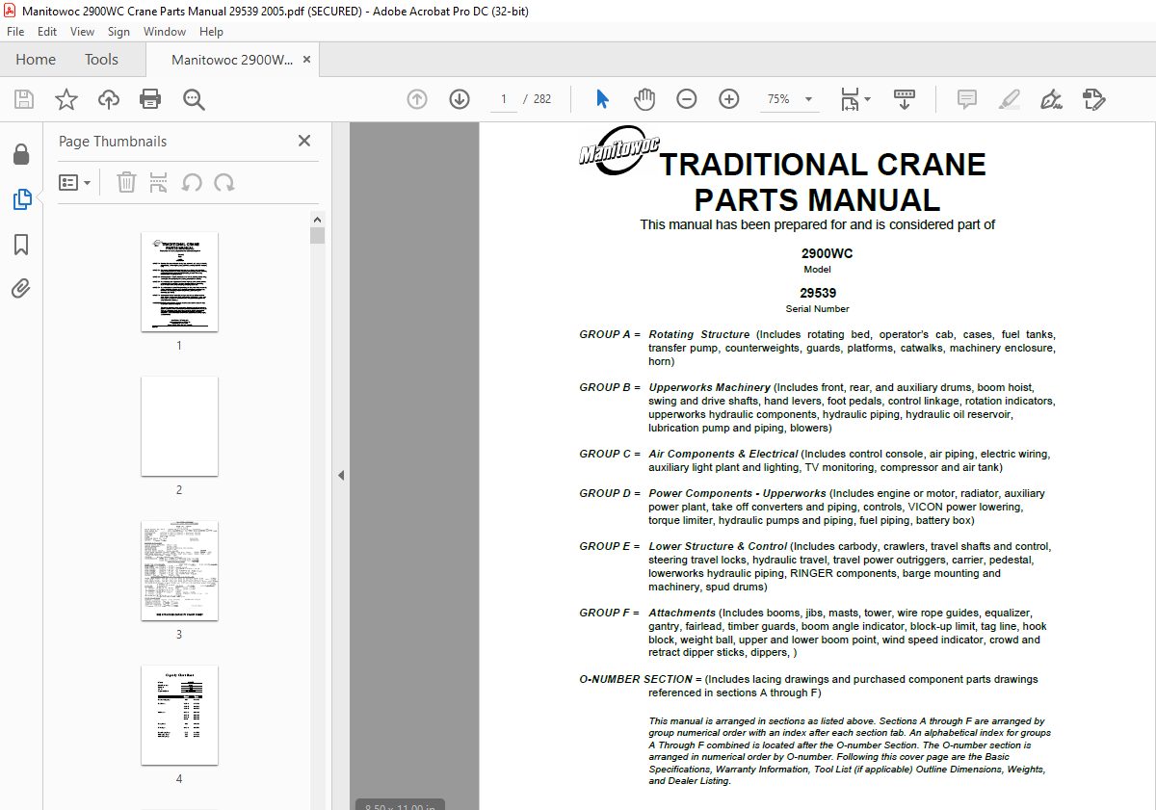Select page 1 thumbnail
The height and width of the screenshot is (810, 1156).
179,281
